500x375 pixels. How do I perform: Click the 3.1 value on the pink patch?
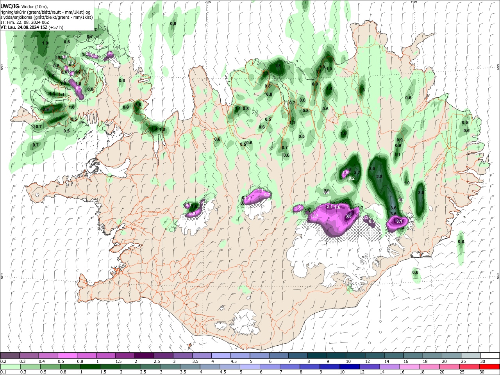pyautogui.click(x=399, y=221)
